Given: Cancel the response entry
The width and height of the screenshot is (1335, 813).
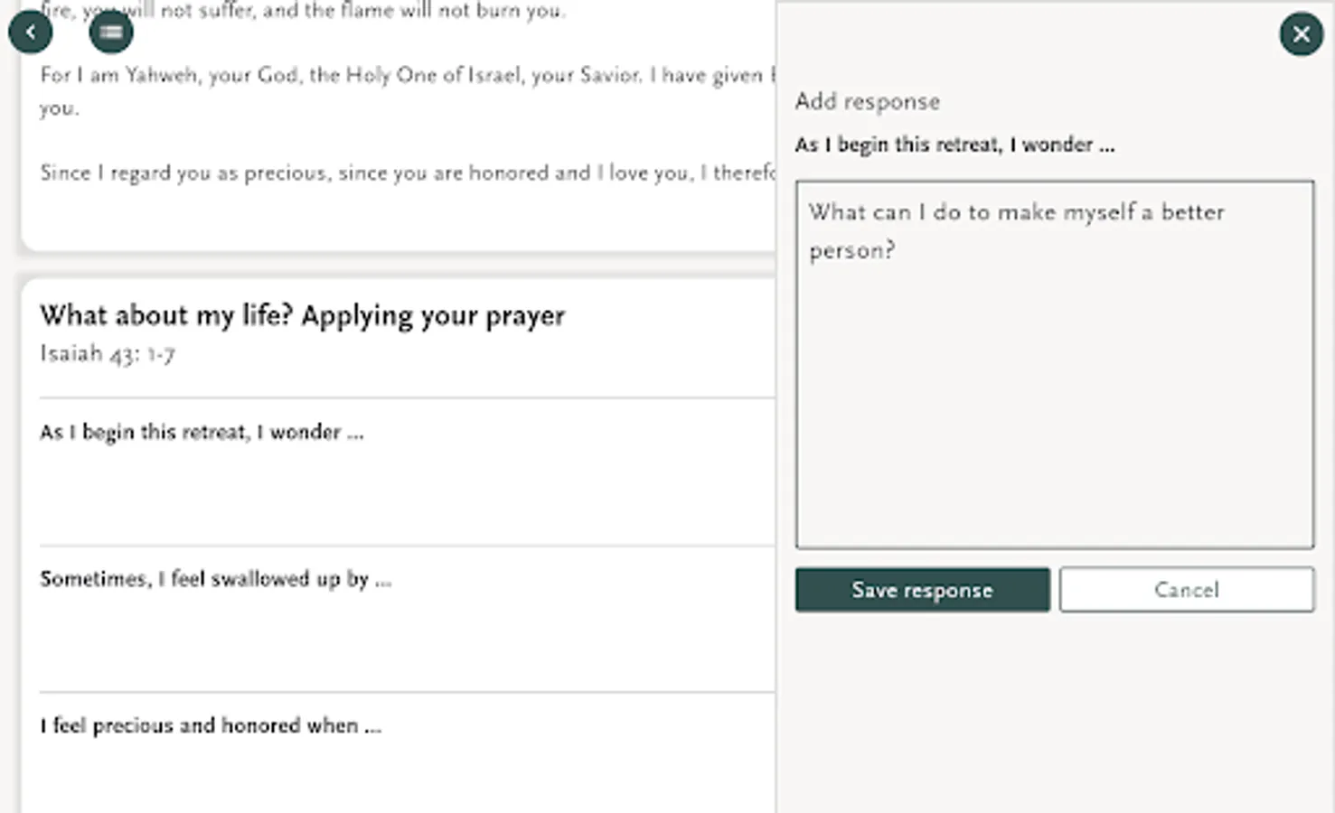Looking at the screenshot, I should 1186,589.
